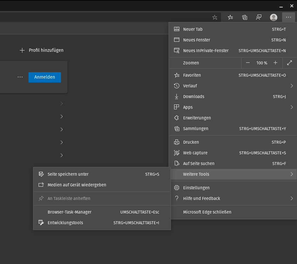This screenshot has height=264, width=297.
Task: Open the profile avatar icon
Action: tap(274, 17)
